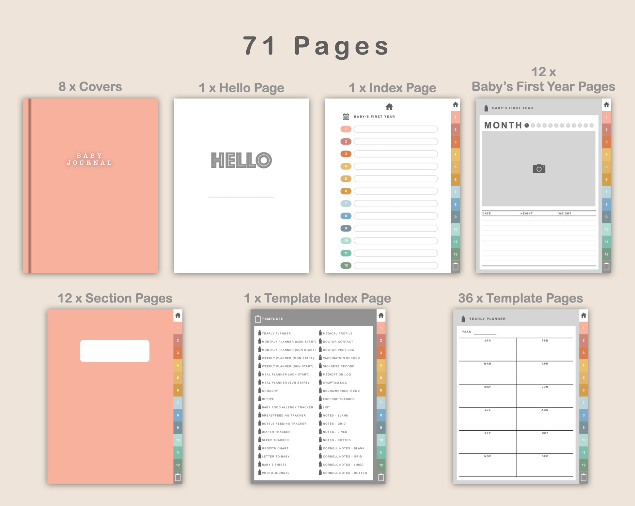This screenshot has width=635, height=506.
Task: Click the home icon atop the Index Page center
Action: pos(389,107)
